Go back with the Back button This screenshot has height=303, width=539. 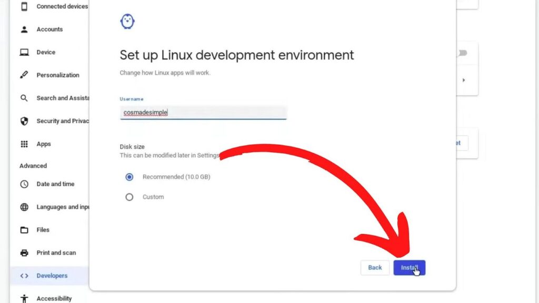pyautogui.click(x=375, y=268)
